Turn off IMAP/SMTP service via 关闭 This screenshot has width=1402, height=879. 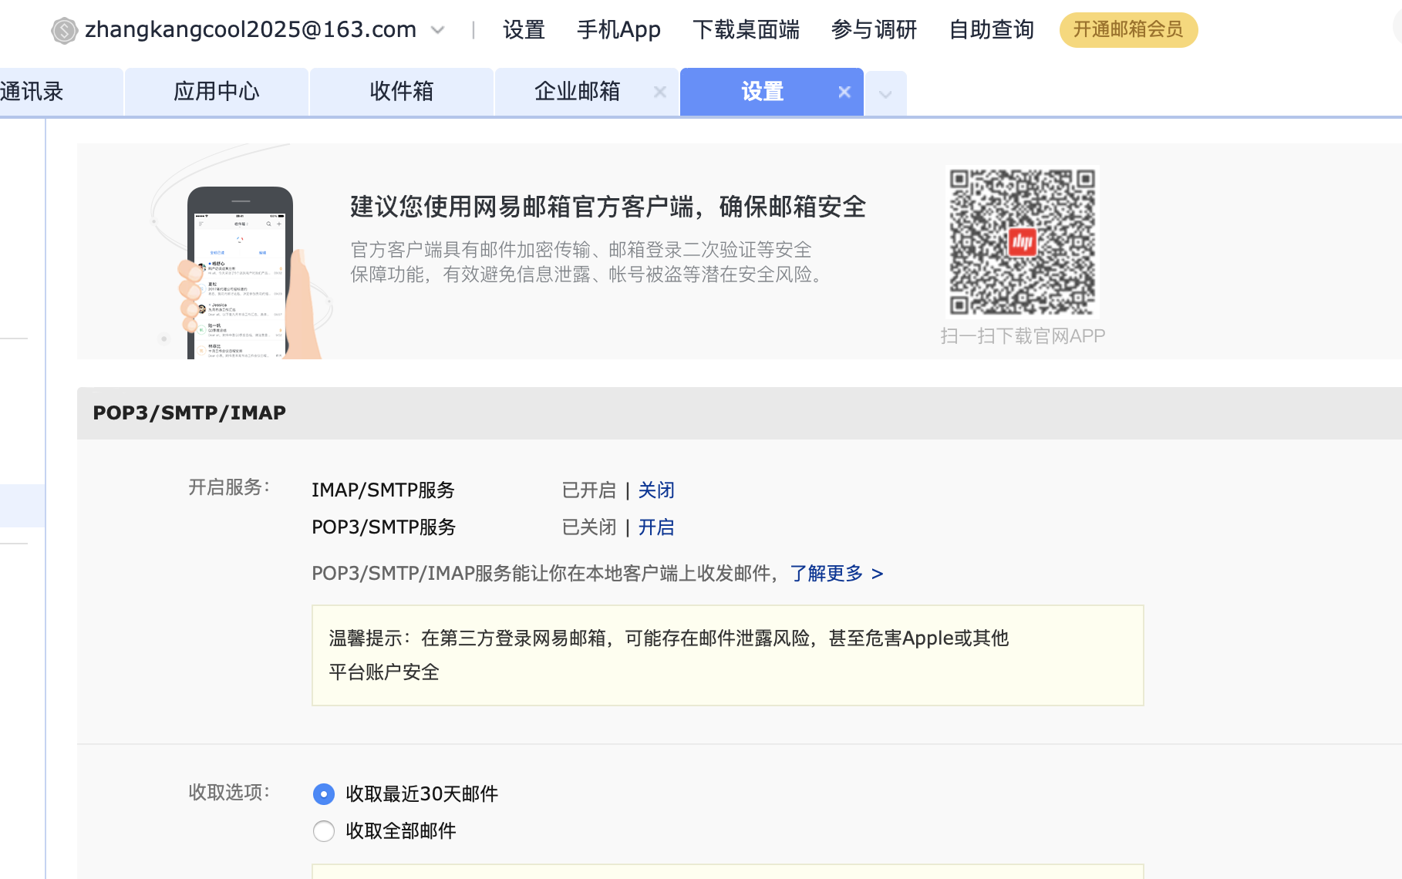tap(656, 490)
